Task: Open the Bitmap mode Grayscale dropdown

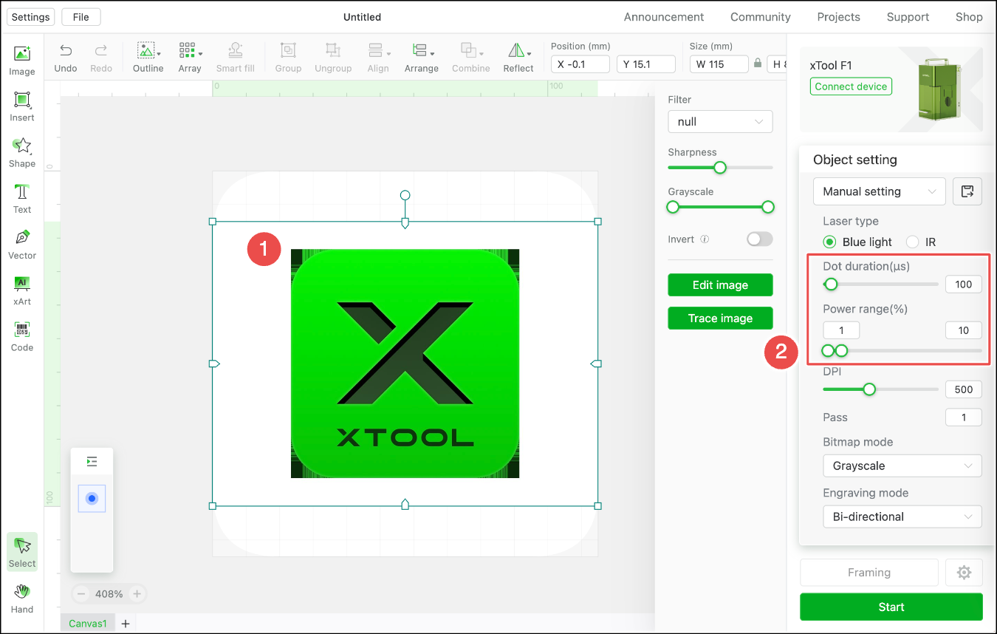Action: [x=902, y=466]
